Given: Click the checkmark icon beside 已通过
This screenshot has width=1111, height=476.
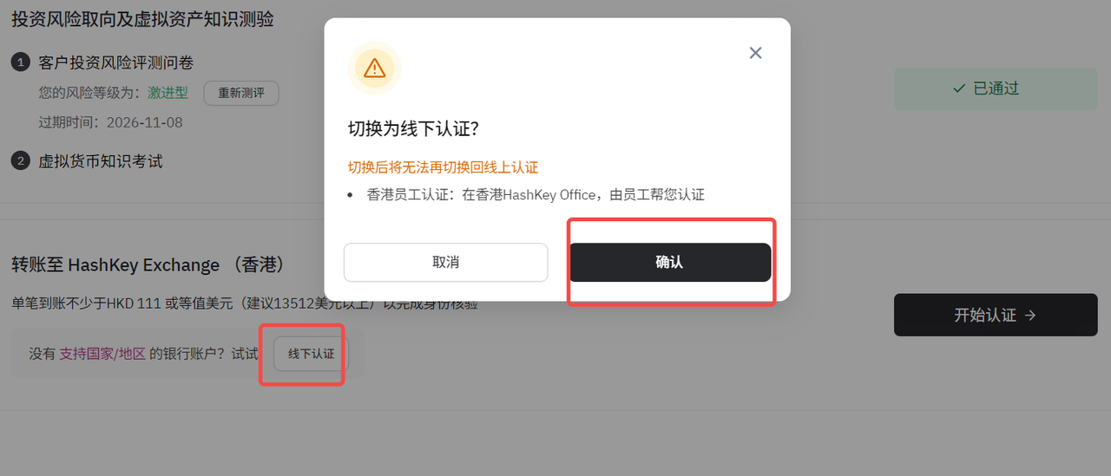Looking at the screenshot, I should coord(959,88).
